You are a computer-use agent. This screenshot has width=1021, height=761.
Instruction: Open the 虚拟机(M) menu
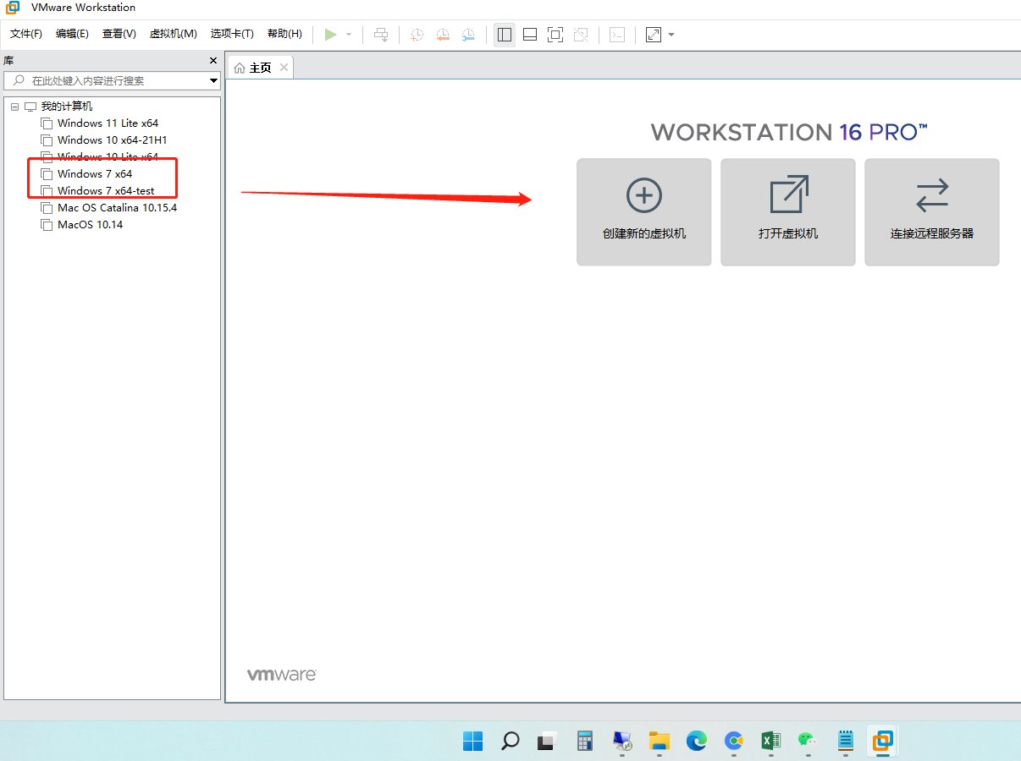[174, 34]
